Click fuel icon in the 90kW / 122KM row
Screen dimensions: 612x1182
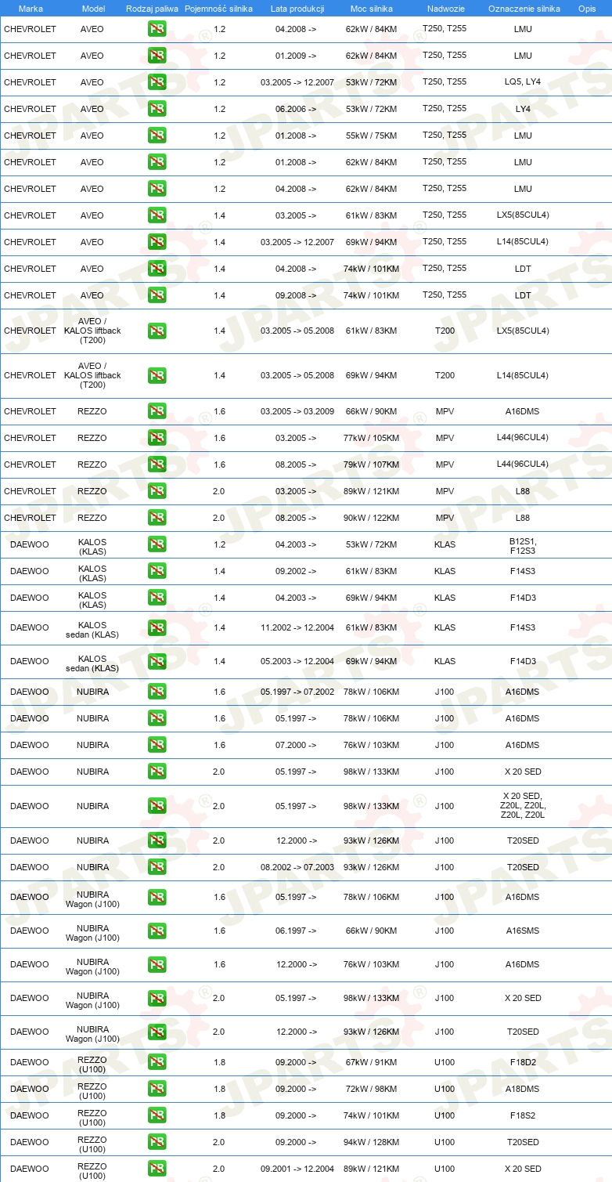tap(157, 518)
